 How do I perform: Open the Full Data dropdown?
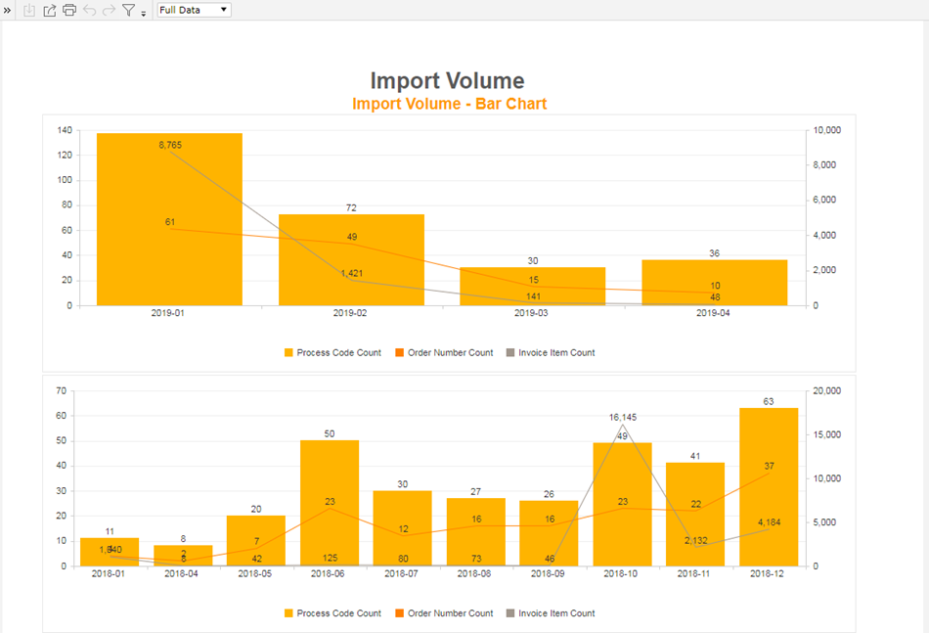(194, 10)
